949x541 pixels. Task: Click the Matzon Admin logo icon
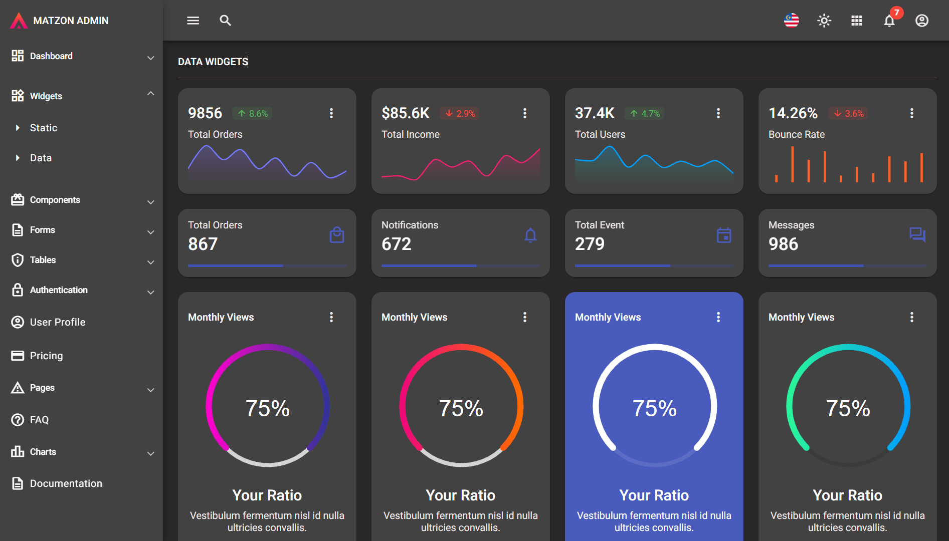(x=19, y=21)
